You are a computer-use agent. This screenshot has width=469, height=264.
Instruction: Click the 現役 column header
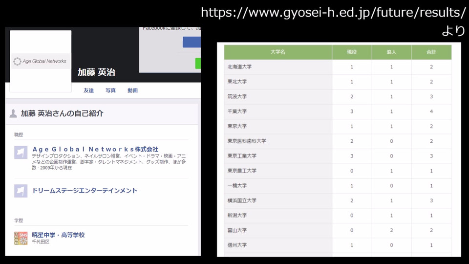[352, 52]
